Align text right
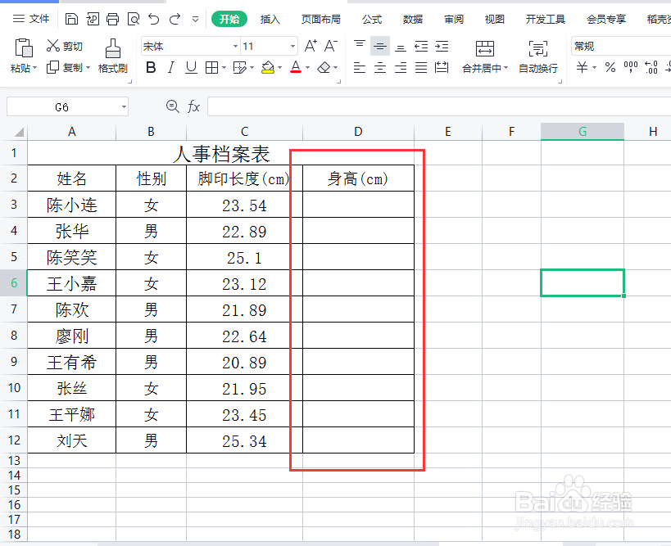Screen dimensions: 671x546 click(x=401, y=67)
